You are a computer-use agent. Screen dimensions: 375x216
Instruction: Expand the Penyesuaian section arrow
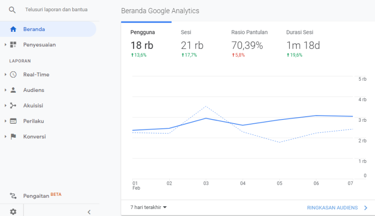[x=5, y=45]
